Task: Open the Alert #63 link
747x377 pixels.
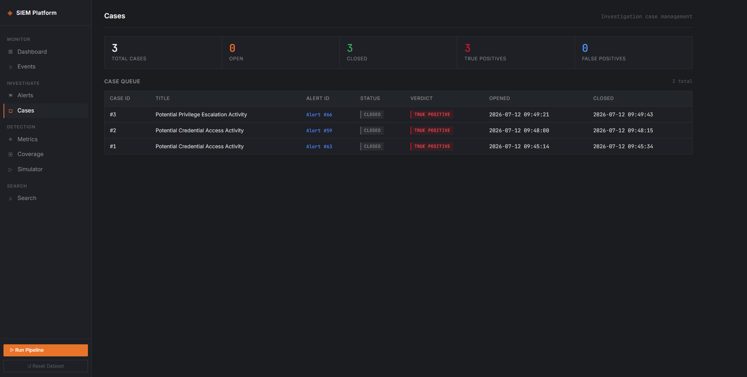Action: tap(319, 147)
